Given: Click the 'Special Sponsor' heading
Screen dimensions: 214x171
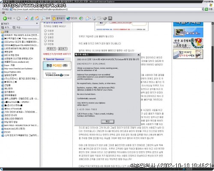Looking at the screenshot, I should 55,59.
